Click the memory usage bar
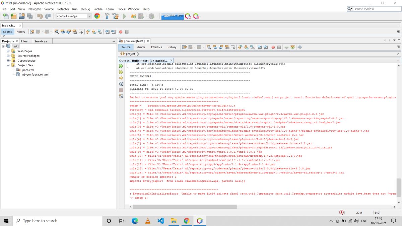The image size is (402, 226). pos(172,16)
